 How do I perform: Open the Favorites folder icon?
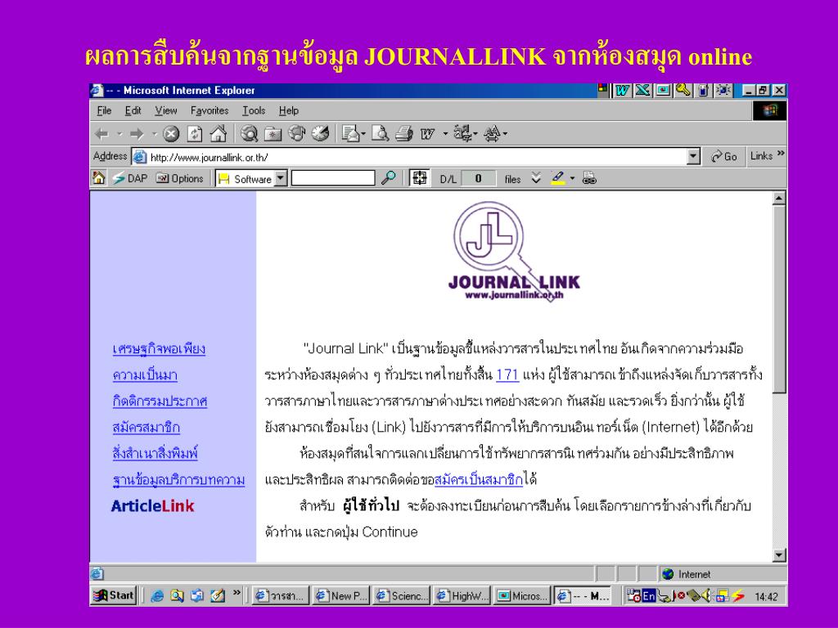273,133
